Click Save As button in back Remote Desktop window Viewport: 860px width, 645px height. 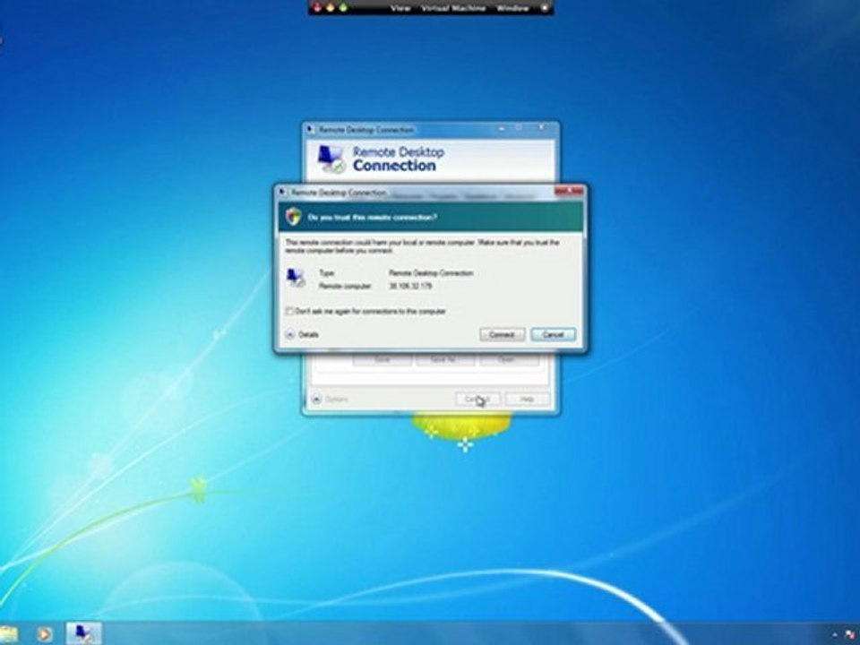coord(443,360)
